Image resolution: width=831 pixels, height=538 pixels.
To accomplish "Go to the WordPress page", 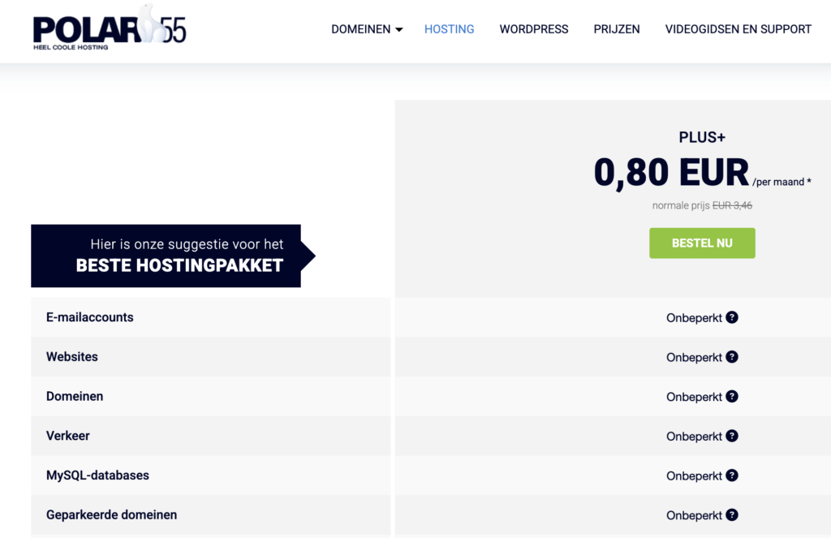I will tap(533, 29).
